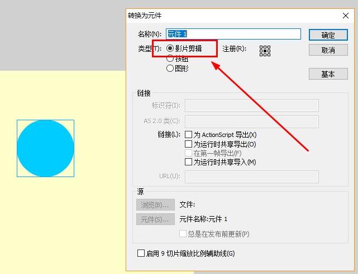
Task: Click the 标识符 input field
Action: click(252, 105)
